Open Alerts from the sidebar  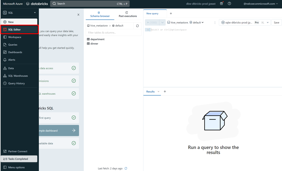coord(11,60)
